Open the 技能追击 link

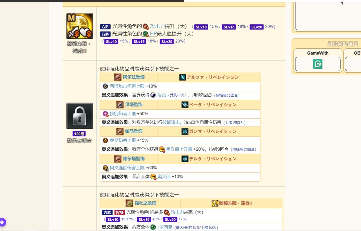pyautogui.click(x=171, y=122)
